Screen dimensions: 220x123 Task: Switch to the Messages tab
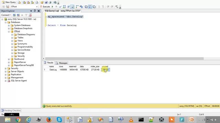point(62,63)
